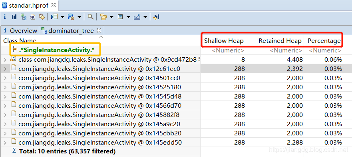Click the Export results icon

coord(137,17)
